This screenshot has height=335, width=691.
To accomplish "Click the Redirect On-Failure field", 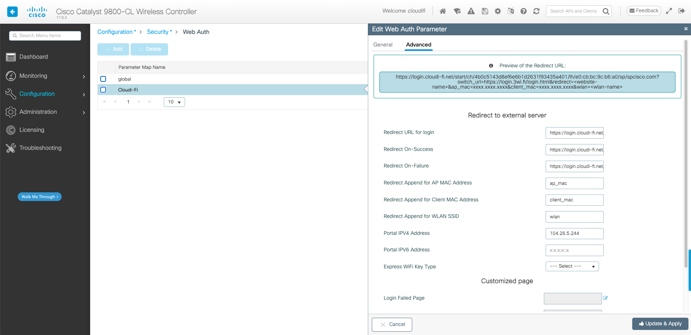I will point(575,166).
